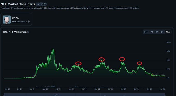
Task: Click the Jan '21 axis label
Action: tap(19, 89)
